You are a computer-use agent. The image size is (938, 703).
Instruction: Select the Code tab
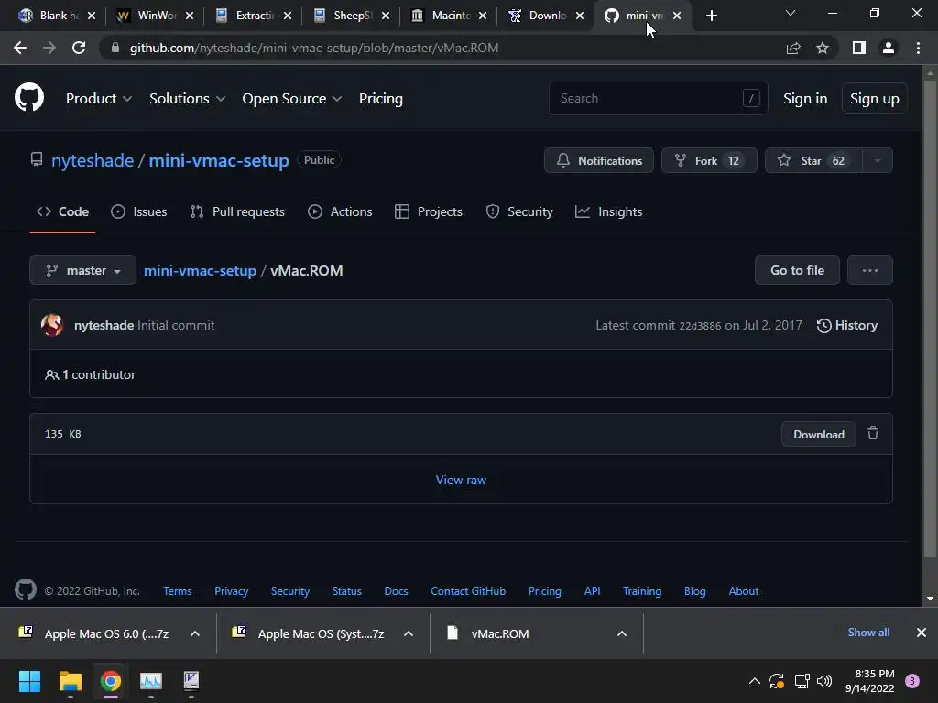click(x=62, y=211)
